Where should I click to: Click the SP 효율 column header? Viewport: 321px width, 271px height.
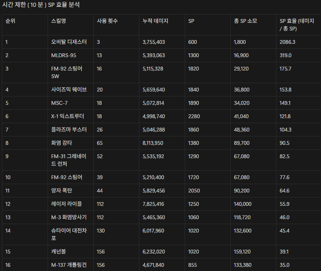coord(297,25)
